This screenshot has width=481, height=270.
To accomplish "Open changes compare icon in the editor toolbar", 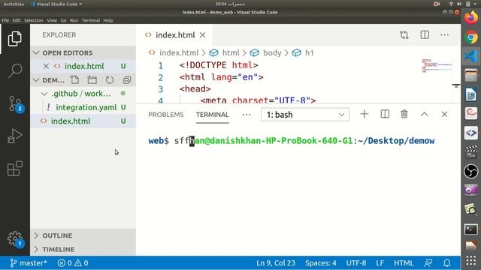I will (x=404, y=35).
